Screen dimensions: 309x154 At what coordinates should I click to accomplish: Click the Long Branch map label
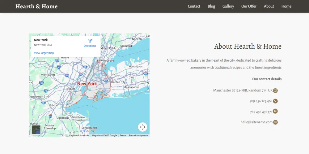pyautogui.click(x=89, y=128)
